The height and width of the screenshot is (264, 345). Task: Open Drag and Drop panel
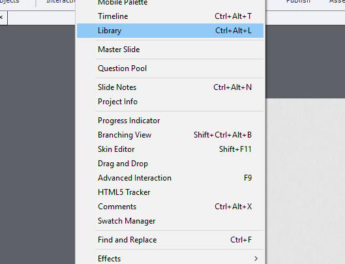[x=170, y=164]
